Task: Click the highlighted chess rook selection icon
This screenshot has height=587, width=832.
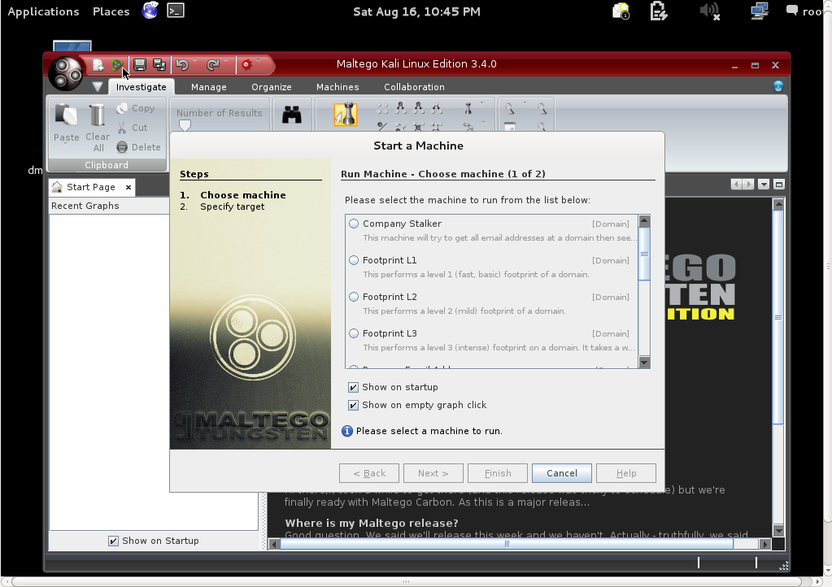Action: [346, 115]
